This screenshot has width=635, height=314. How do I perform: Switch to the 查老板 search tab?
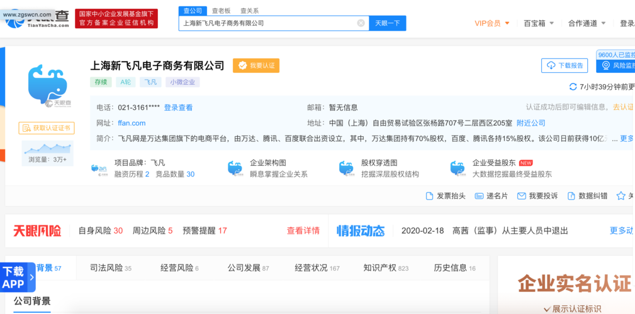tap(220, 11)
